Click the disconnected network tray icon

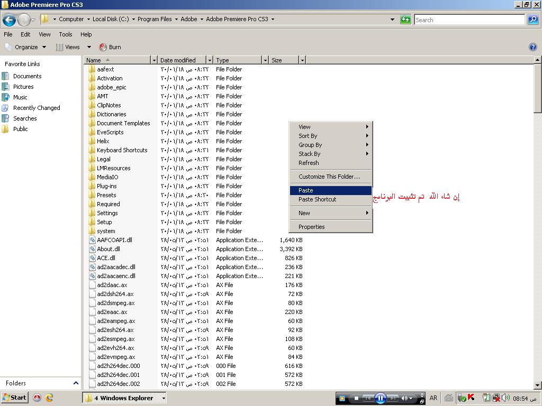[496, 398]
